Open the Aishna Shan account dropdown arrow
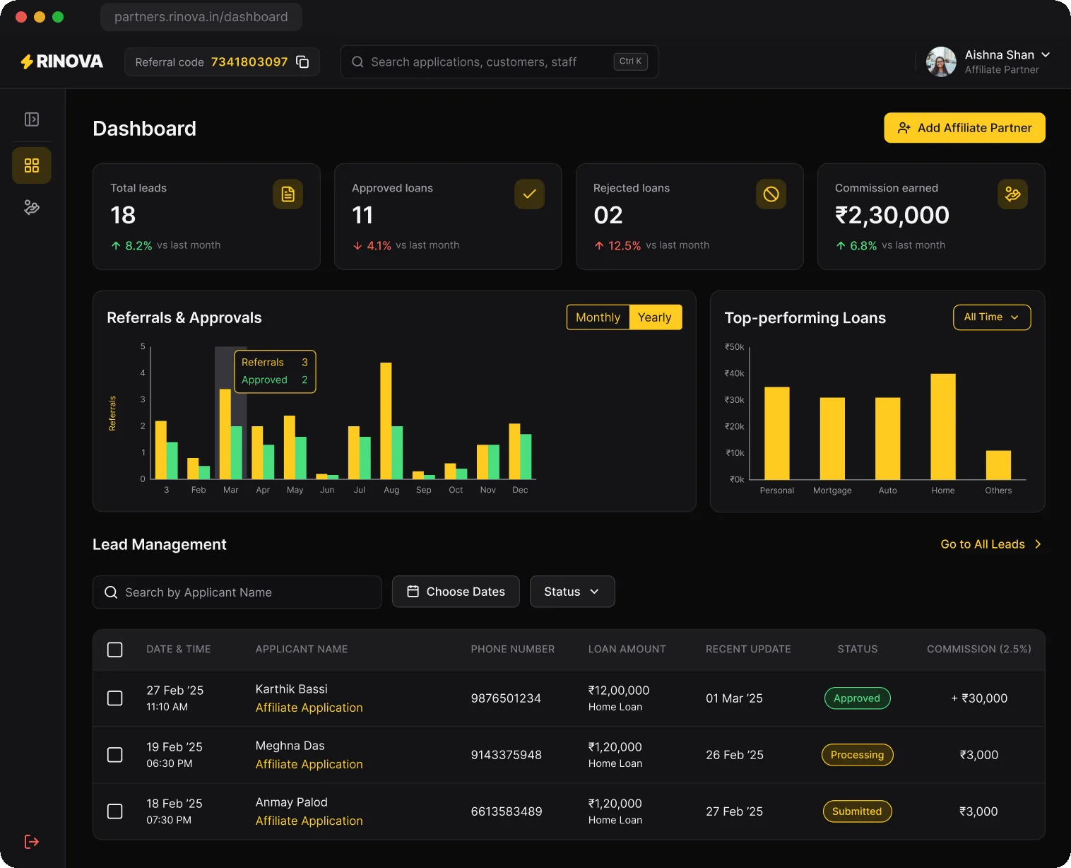Screen dimensions: 1071x868 1046,54
